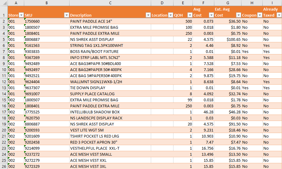This screenshot has height=169, width=282.
Task: Click the Select All corner triangle
Action: pyautogui.click(x=4, y=3)
